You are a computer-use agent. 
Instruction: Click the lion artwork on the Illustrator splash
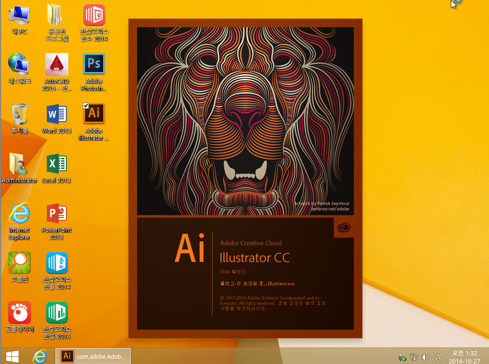[x=245, y=121]
